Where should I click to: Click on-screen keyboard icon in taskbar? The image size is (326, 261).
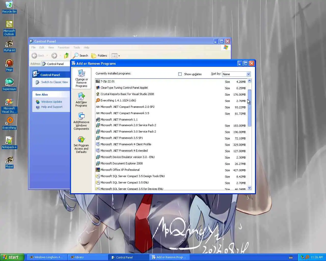291,257
